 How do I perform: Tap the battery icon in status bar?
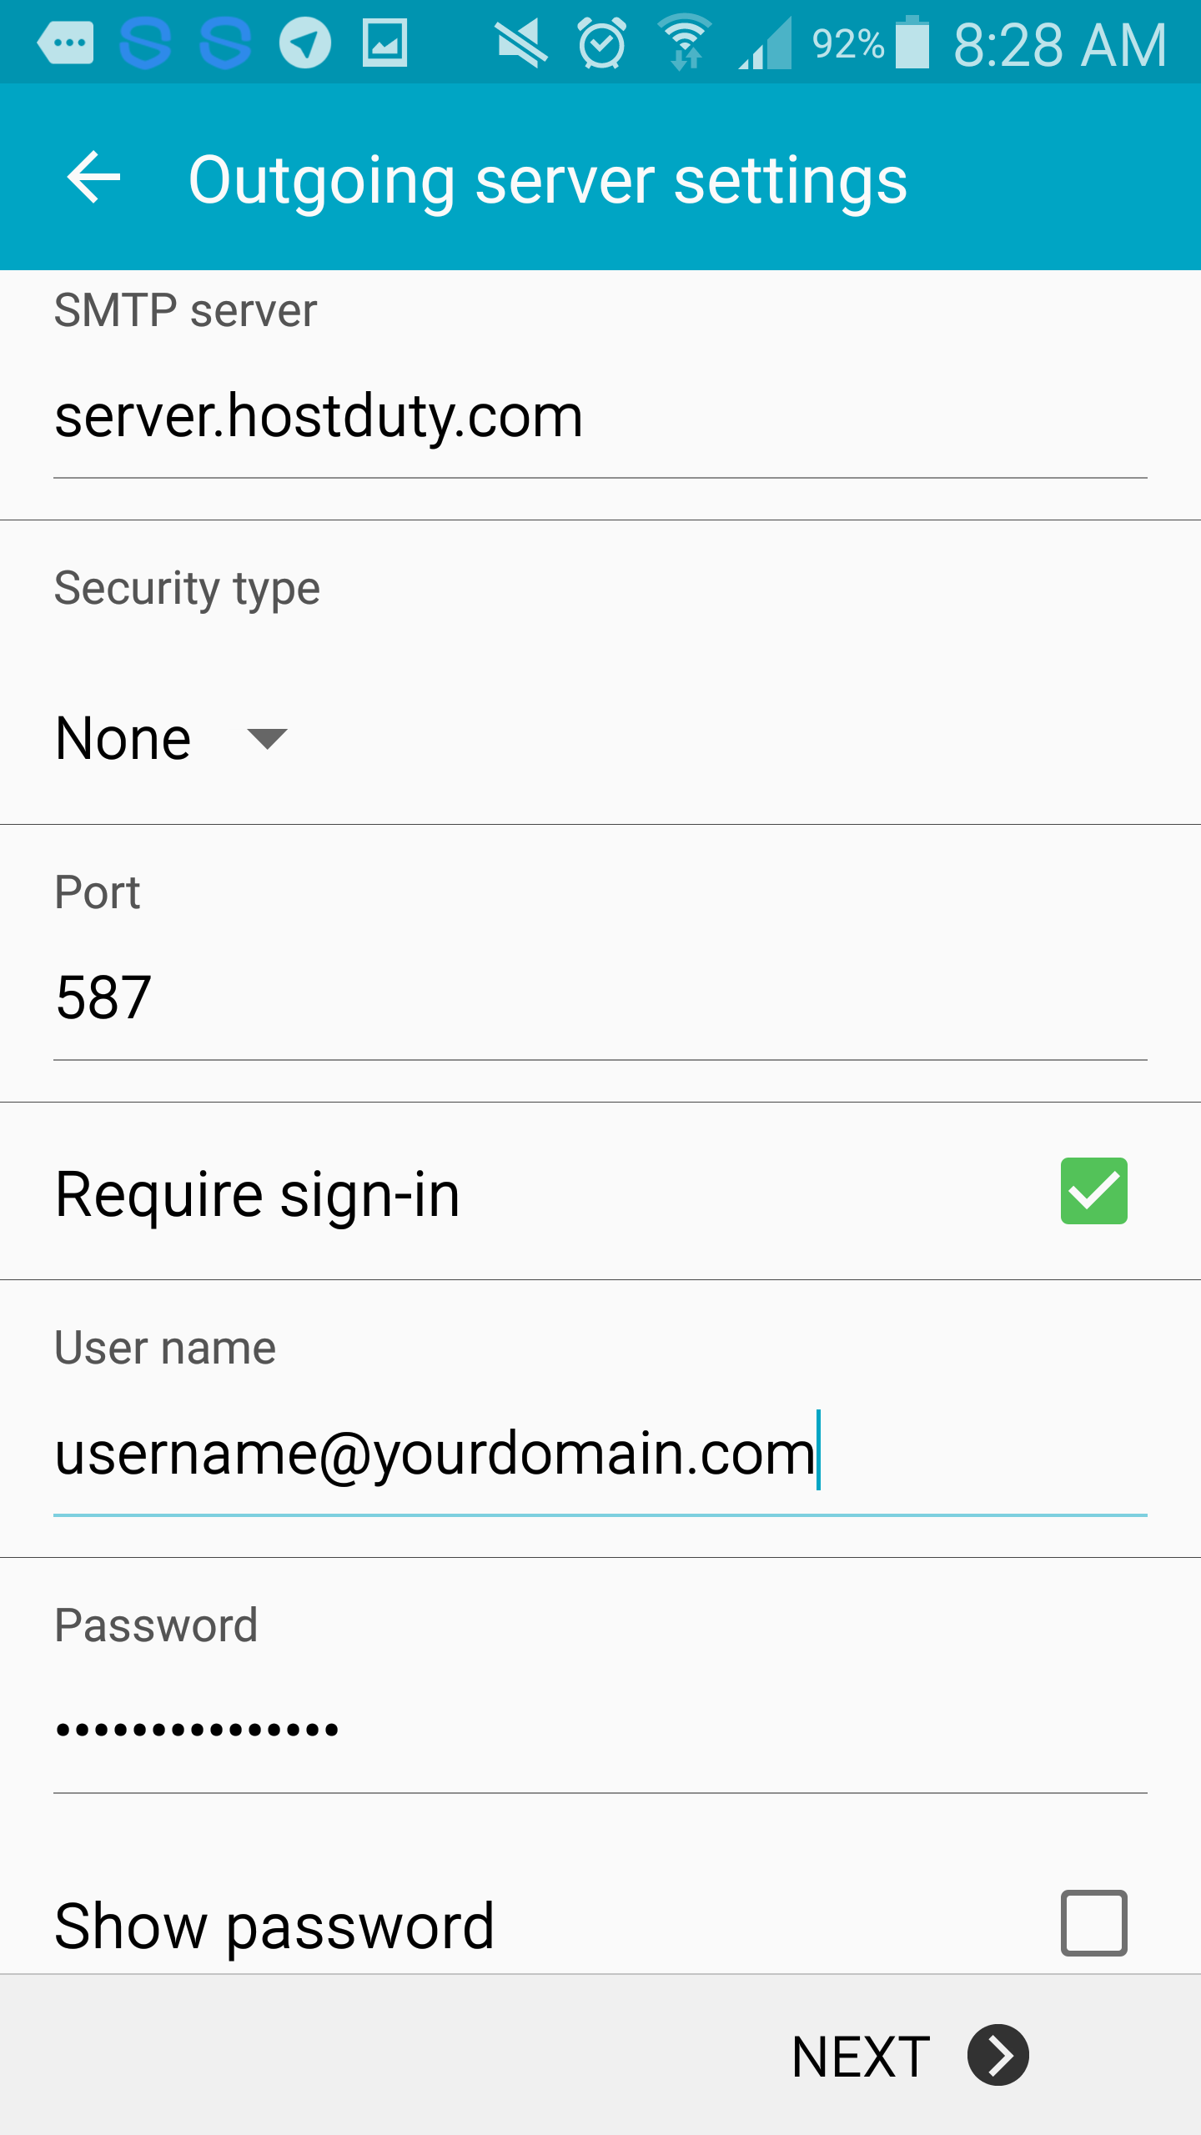[912, 43]
